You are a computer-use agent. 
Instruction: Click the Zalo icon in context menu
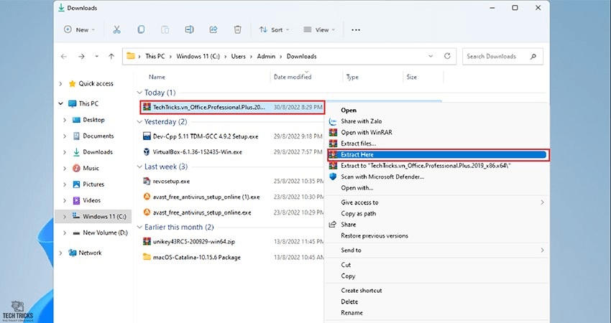[x=333, y=121]
